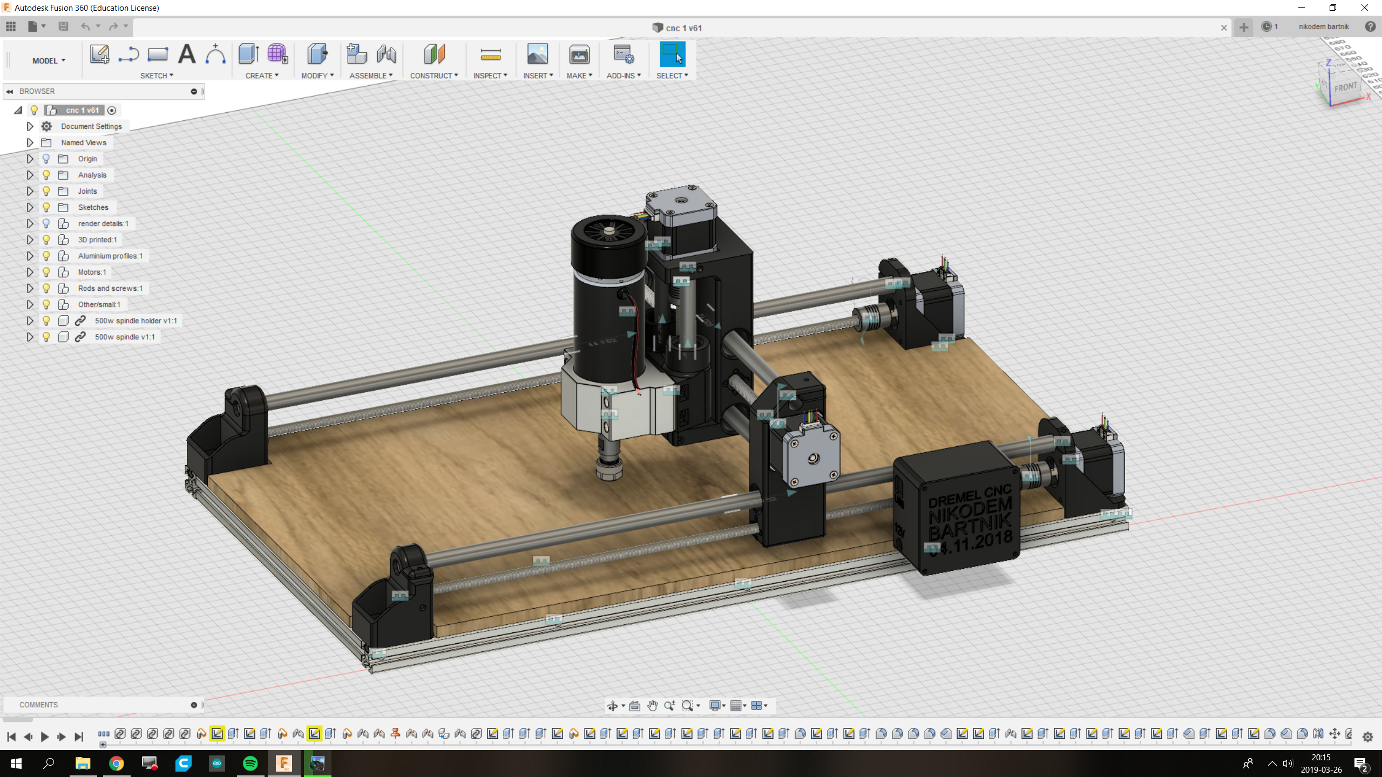Select the Create Sketch tool icon

point(99,54)
